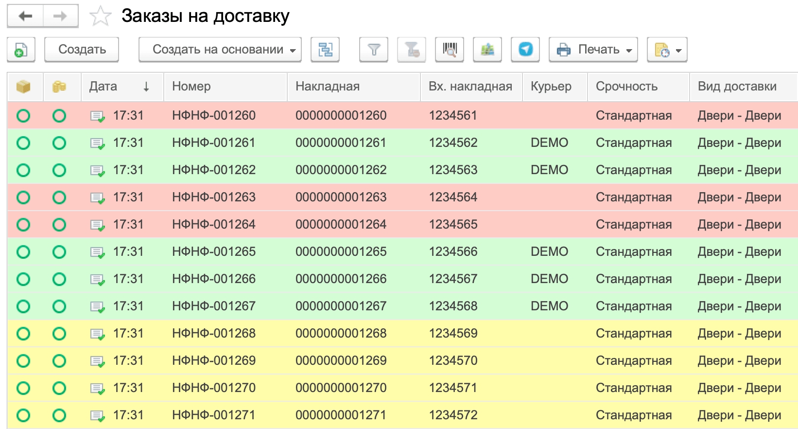This screenshot has width=798, height=429.
Task: Click DEMO courier in row НФНФ-001261
Action: click(x=549, y=143)
